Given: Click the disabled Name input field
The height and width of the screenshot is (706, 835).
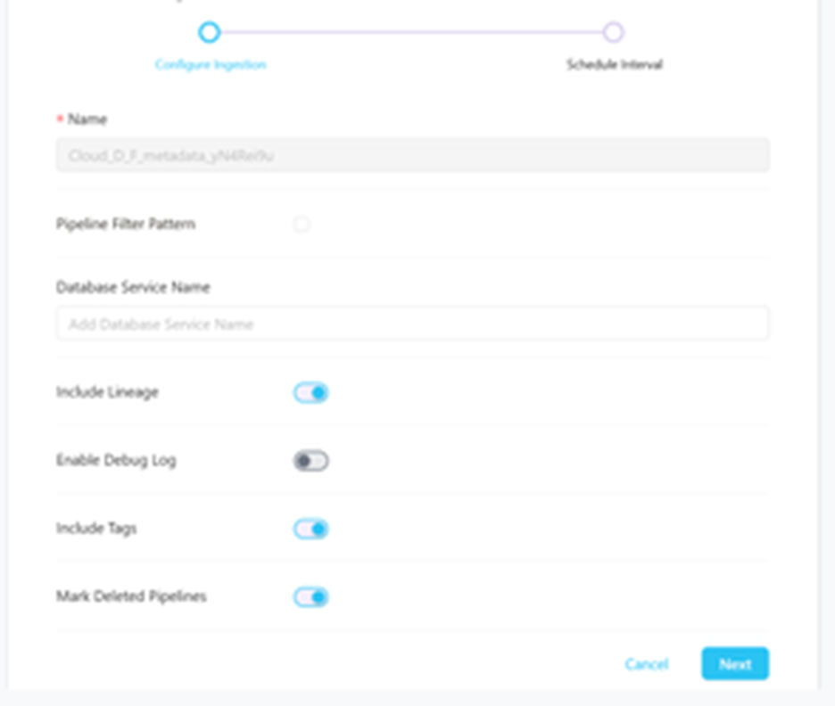Looking at the screenshot, I should pyautogui.click(x=412, y=156).
